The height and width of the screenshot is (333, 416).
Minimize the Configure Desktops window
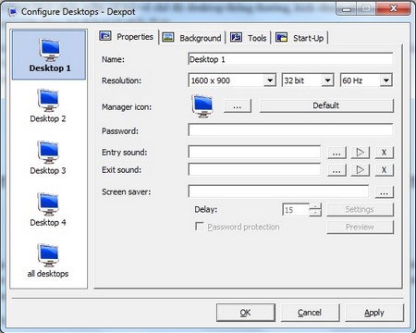click(347, 9)
